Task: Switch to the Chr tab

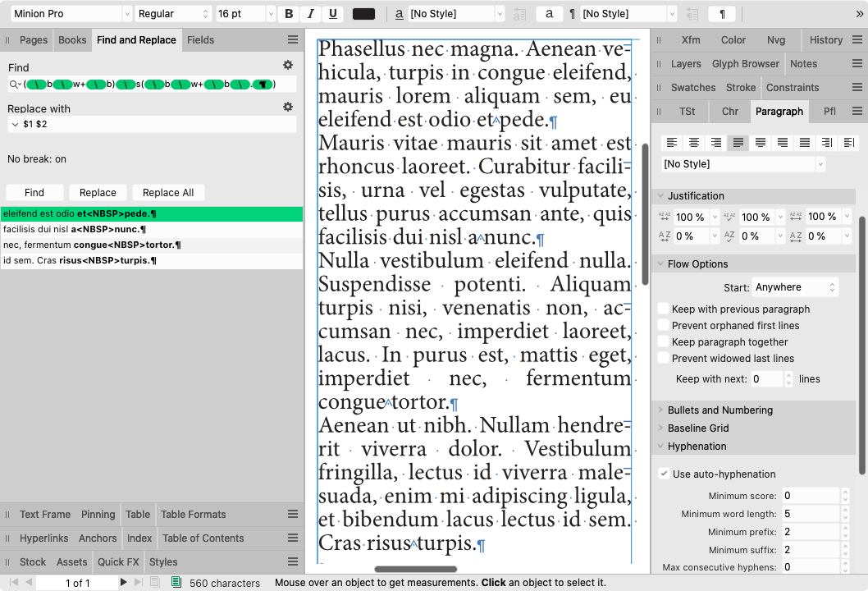Action: (x=729, y=111)
